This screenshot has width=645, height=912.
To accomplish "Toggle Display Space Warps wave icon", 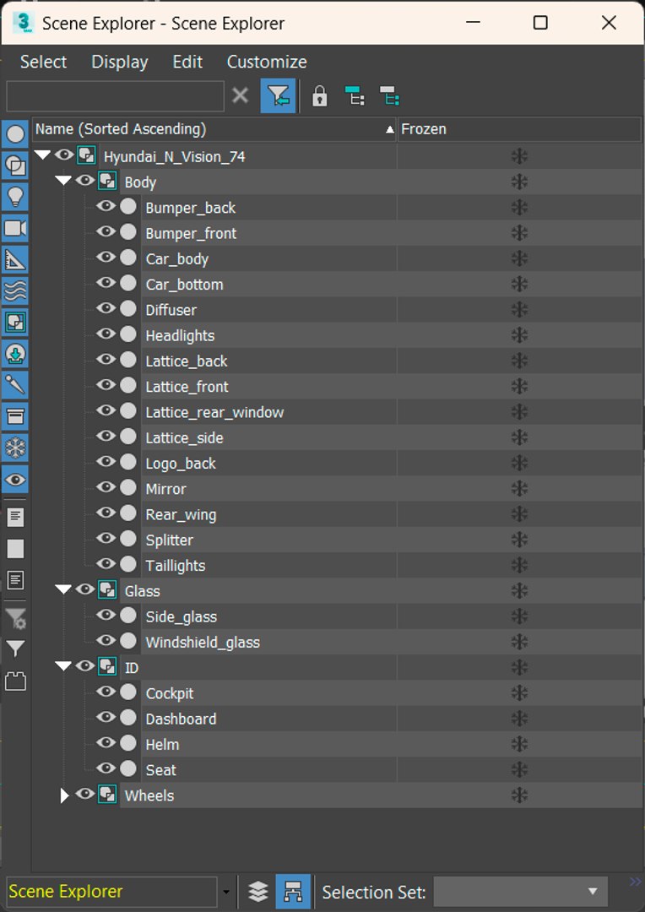I will click(15, 290).
